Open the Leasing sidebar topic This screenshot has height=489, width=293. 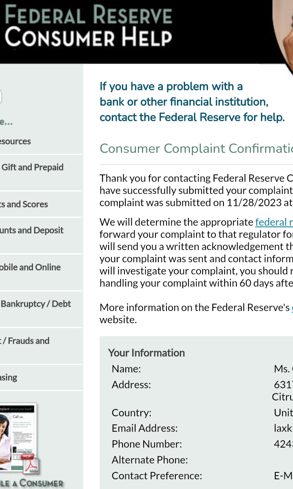pyautogui.click(x=9, y=378)
